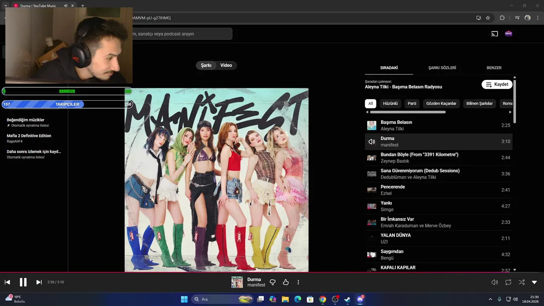Play Başıma Belasın from the queue
The height and width of the screenshot is (306, 544).
pyautogui.click(x=439, y=125)
